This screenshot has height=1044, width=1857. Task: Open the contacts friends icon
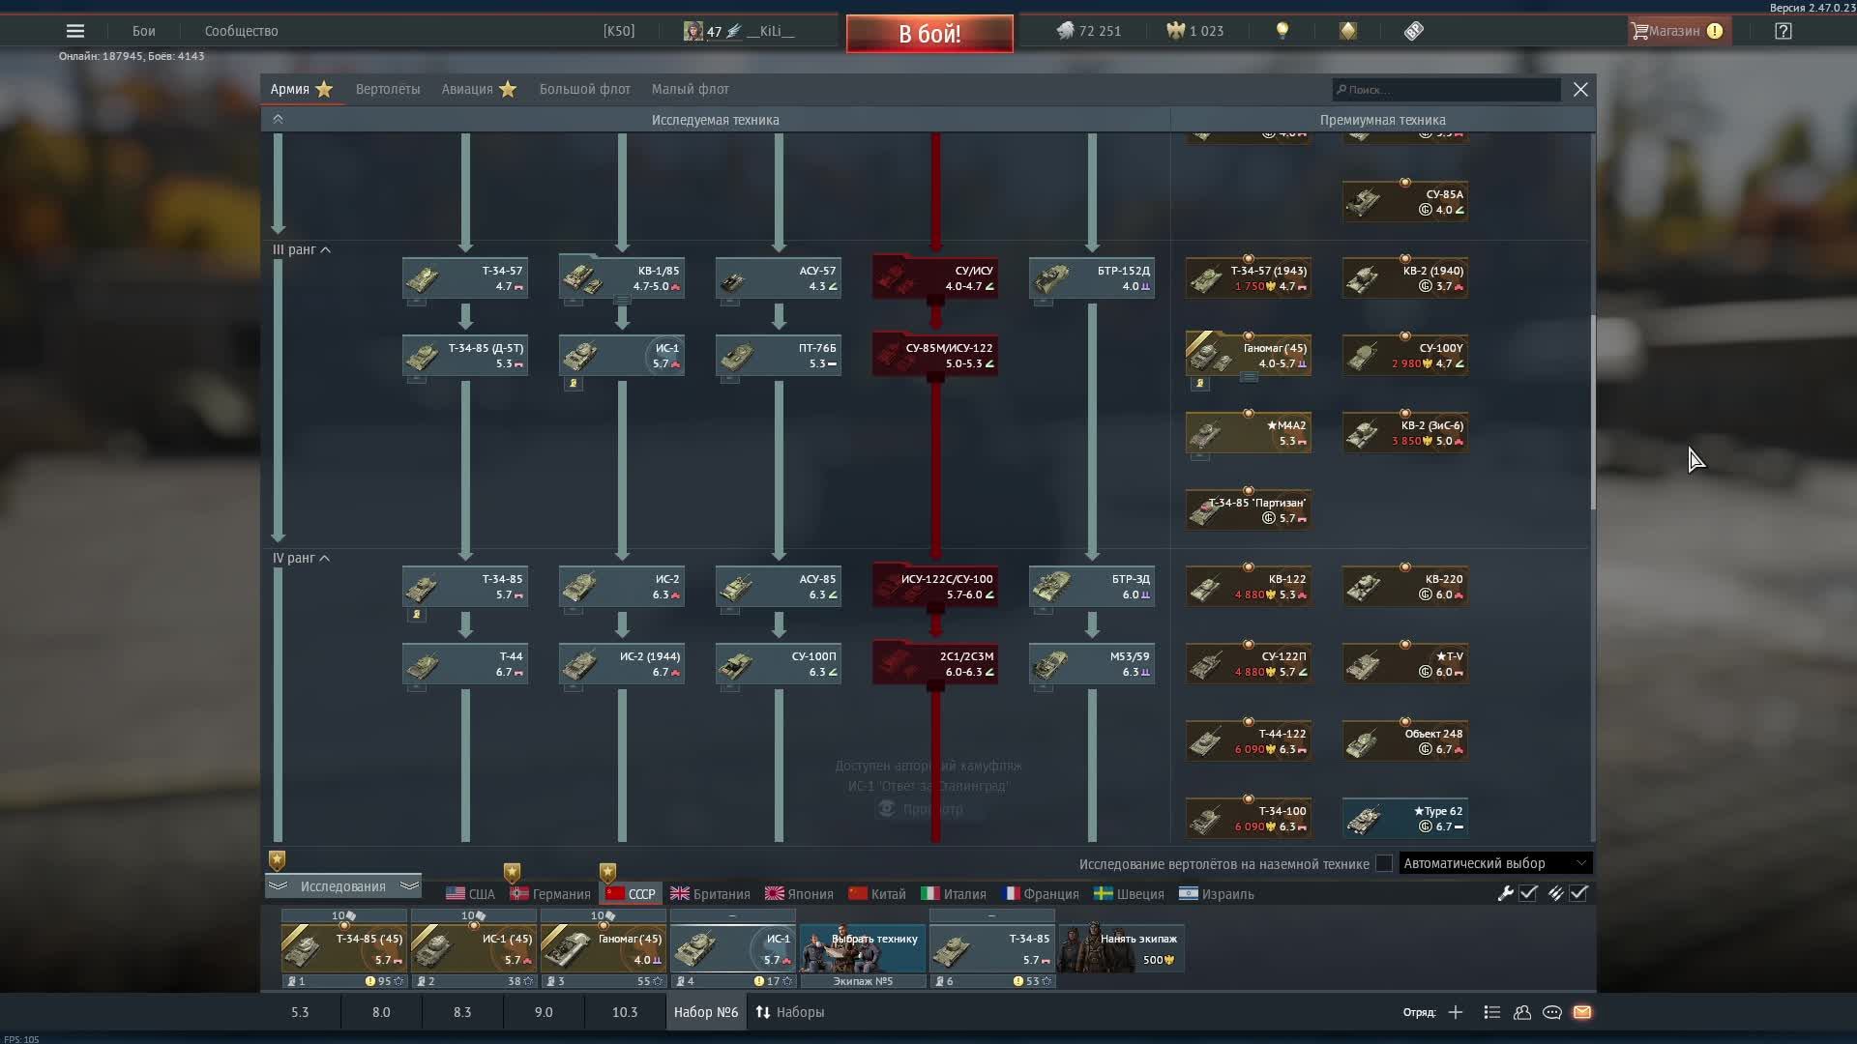pos(1522,1012)
